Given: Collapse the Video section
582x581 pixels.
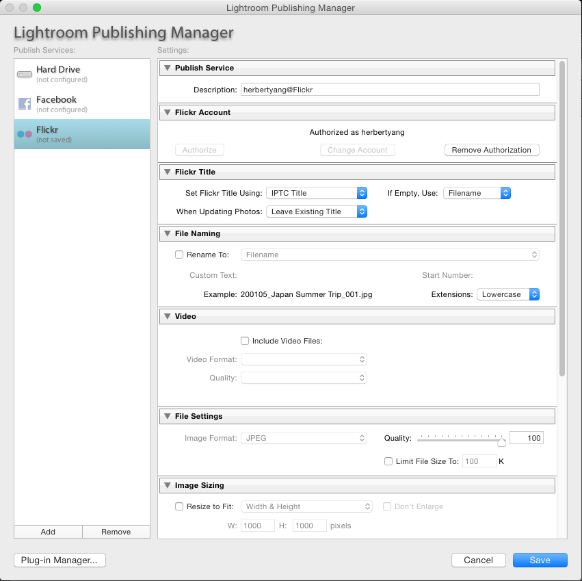Looking at the screenshot, I should [168, 316].
